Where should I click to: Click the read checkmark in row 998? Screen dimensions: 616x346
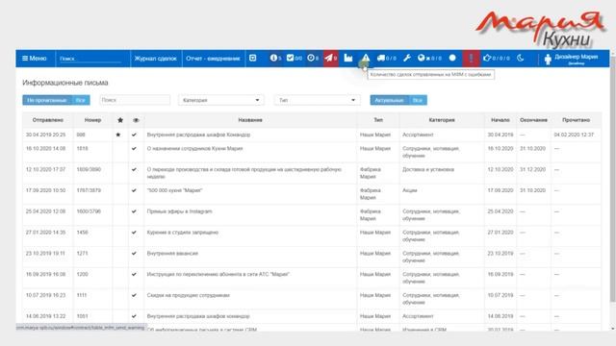[134, 135]
